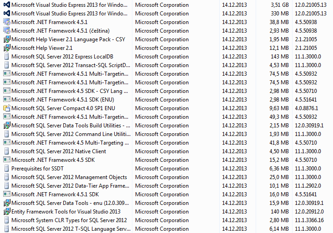Click the version number 11.1.3366.16
Image resolution: width=333 pixels, height=233 pixels.
(x=309, y=220)
